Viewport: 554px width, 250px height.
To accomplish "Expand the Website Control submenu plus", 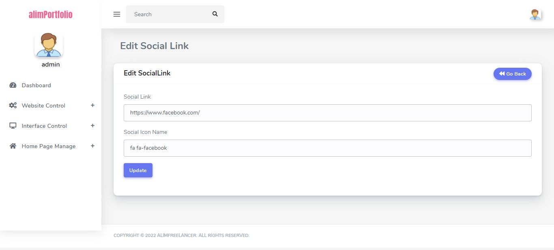I will click(92, 106).
